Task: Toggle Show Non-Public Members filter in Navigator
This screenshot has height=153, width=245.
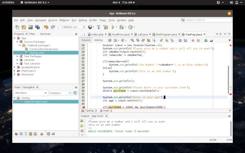Action: (x=31, y=134)
